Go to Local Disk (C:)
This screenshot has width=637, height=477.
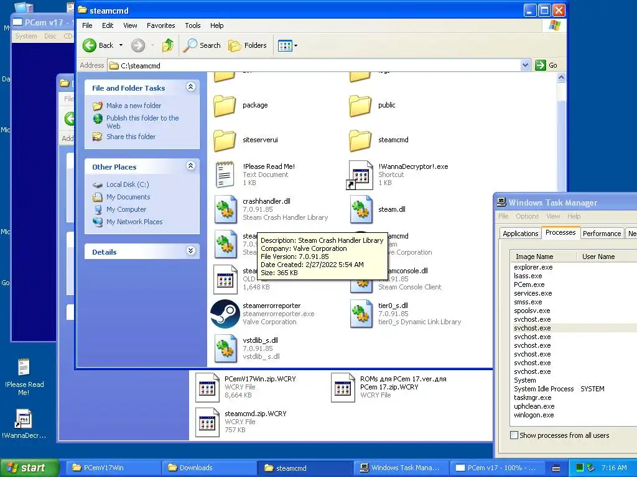128,184
